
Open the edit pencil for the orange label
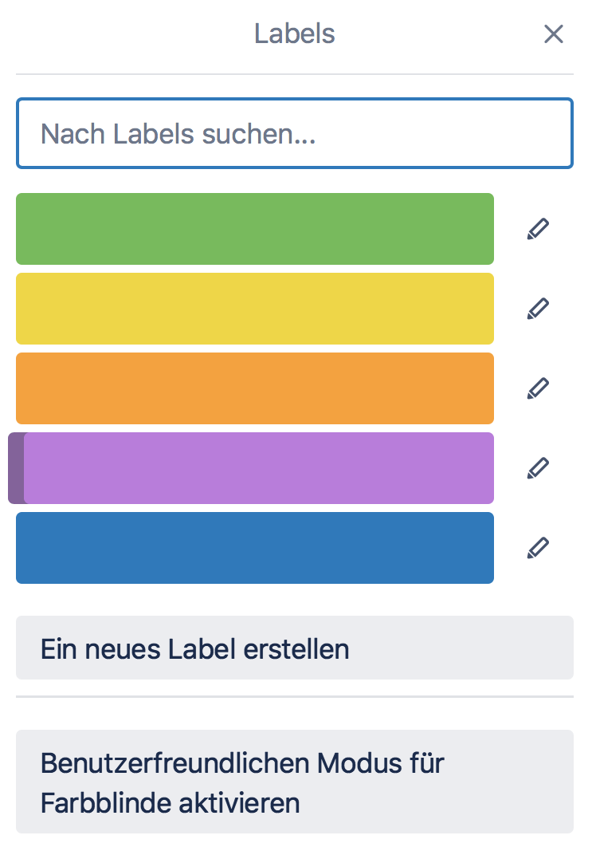point(538,388)
